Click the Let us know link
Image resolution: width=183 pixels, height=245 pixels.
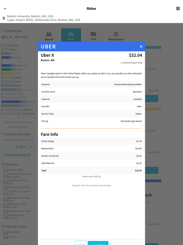tap(105, 185)
